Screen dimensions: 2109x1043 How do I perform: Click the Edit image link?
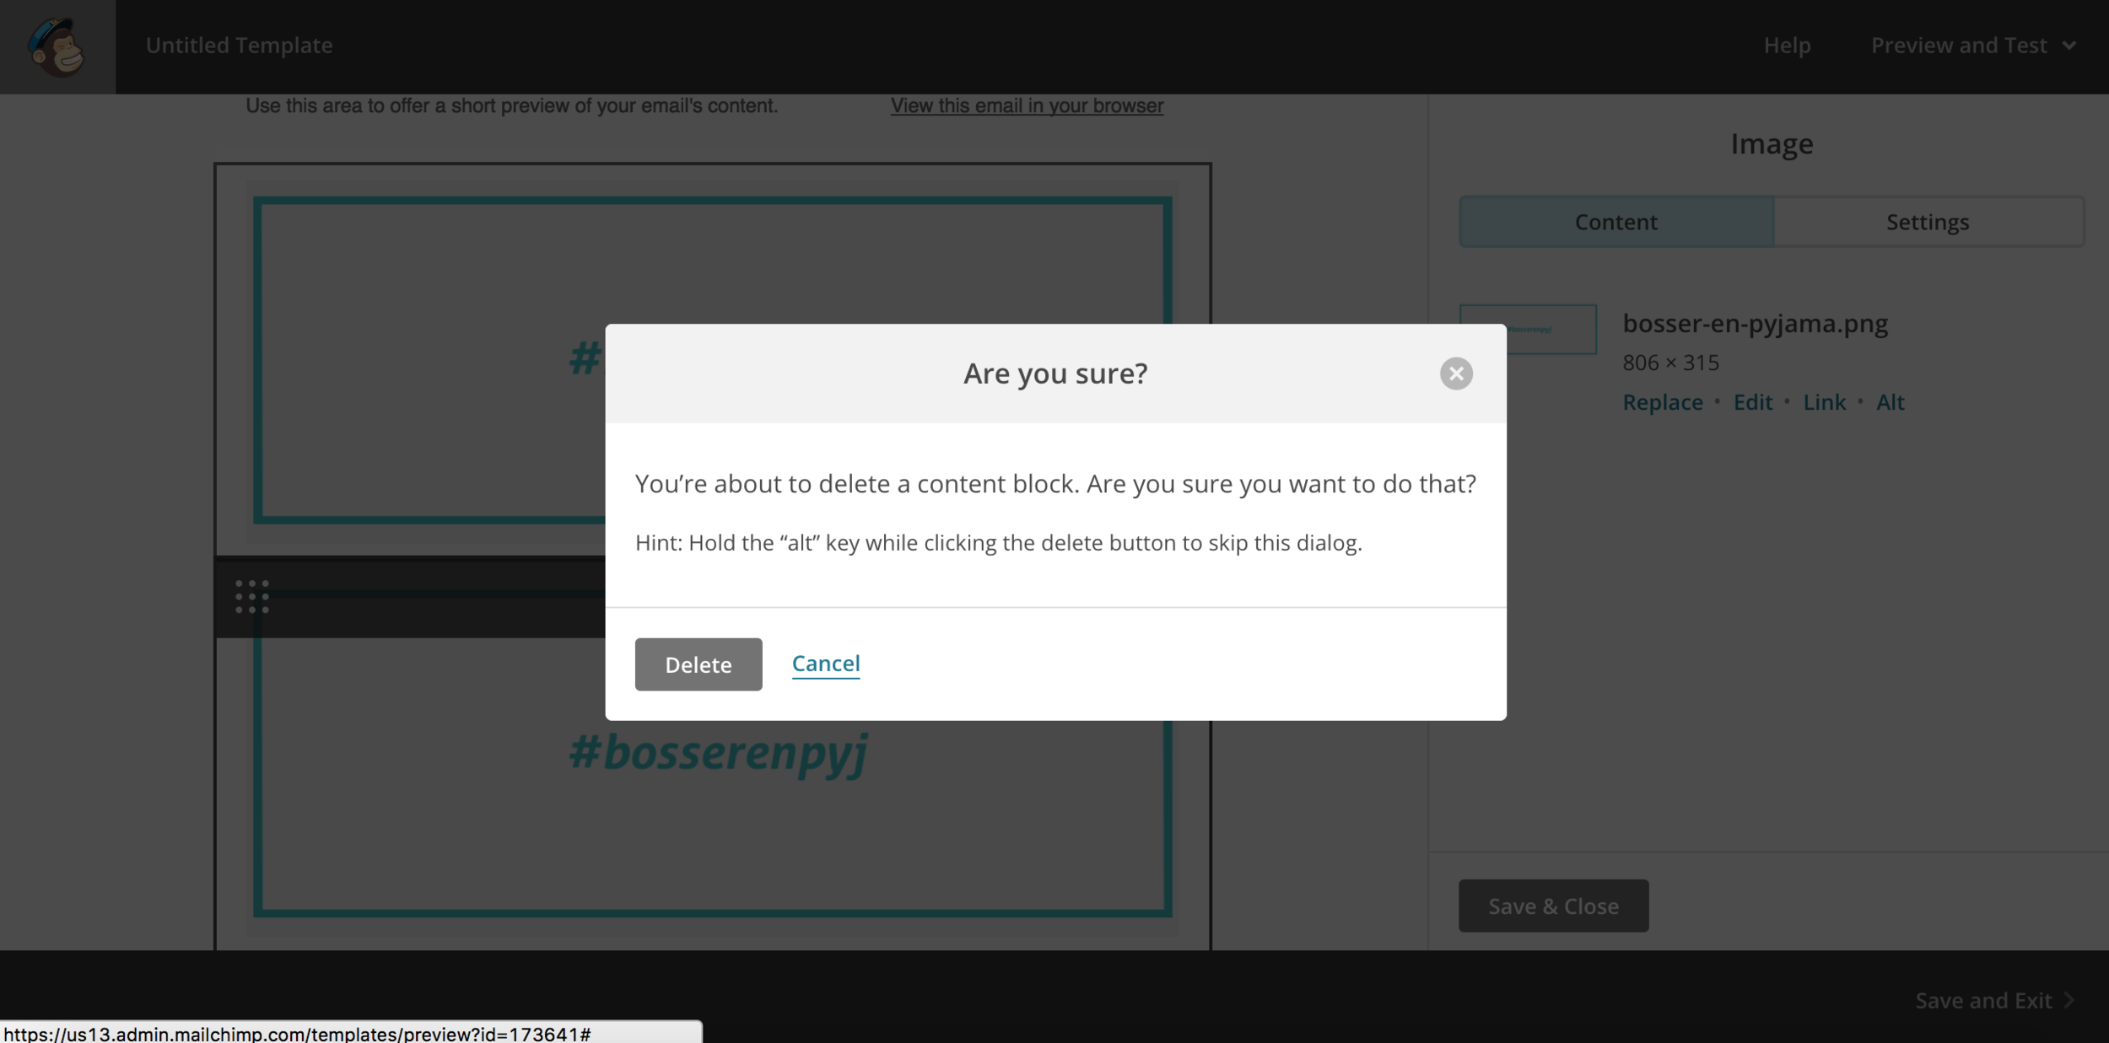(x=1752, y=402)
